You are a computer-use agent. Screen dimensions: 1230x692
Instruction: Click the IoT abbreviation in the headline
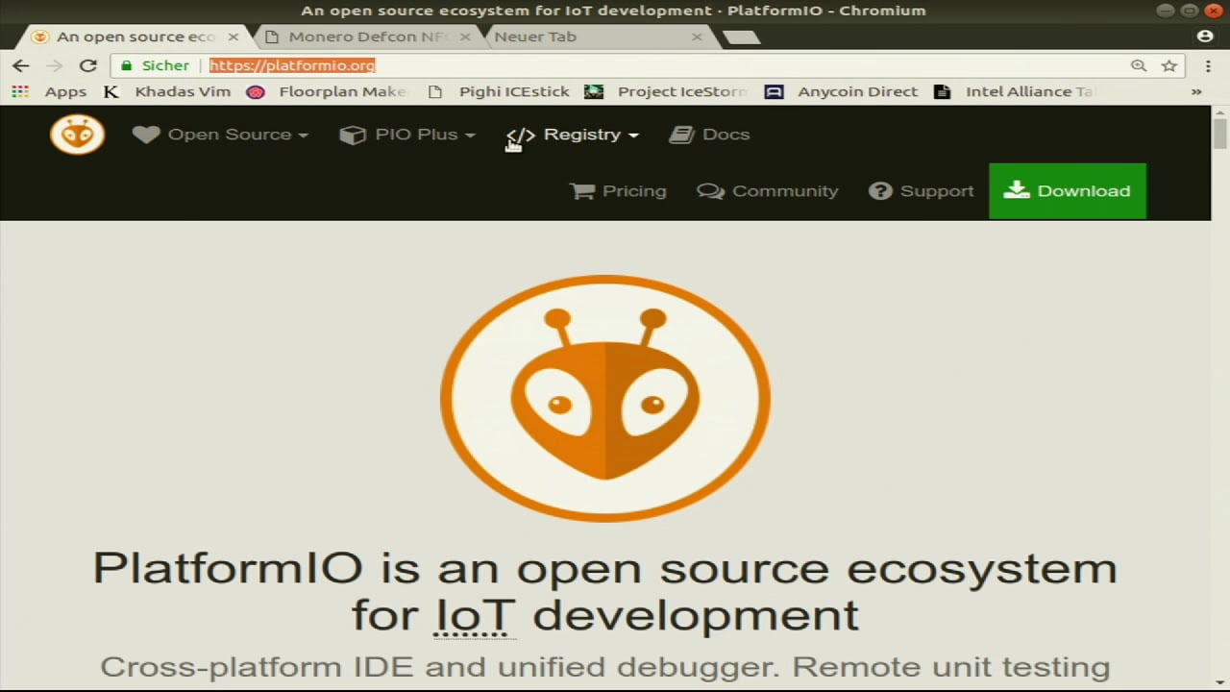[x=476, y=615]
